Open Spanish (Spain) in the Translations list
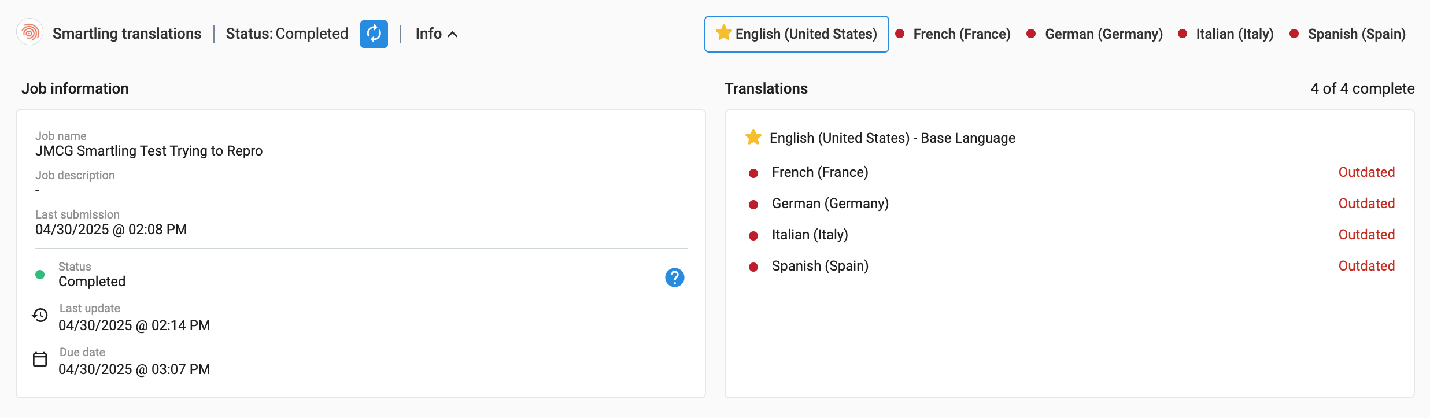This screenshot has width=1430, height=418. tap(820, 266)
